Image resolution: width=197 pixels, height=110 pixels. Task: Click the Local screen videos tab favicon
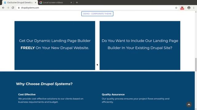coord(41,2)
